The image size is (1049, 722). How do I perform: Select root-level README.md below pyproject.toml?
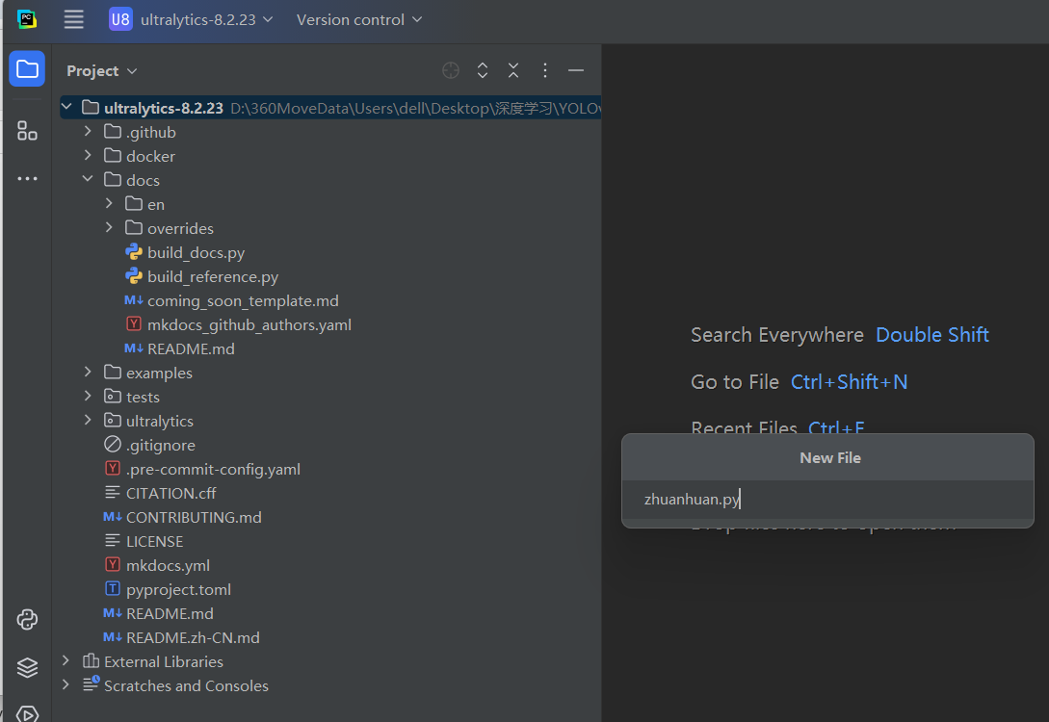[170, 614]
